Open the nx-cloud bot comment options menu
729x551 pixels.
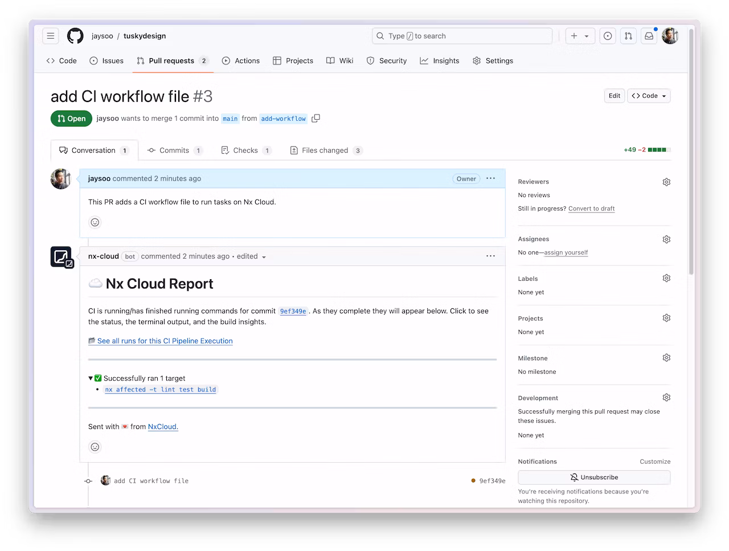(x=490, y=256)
